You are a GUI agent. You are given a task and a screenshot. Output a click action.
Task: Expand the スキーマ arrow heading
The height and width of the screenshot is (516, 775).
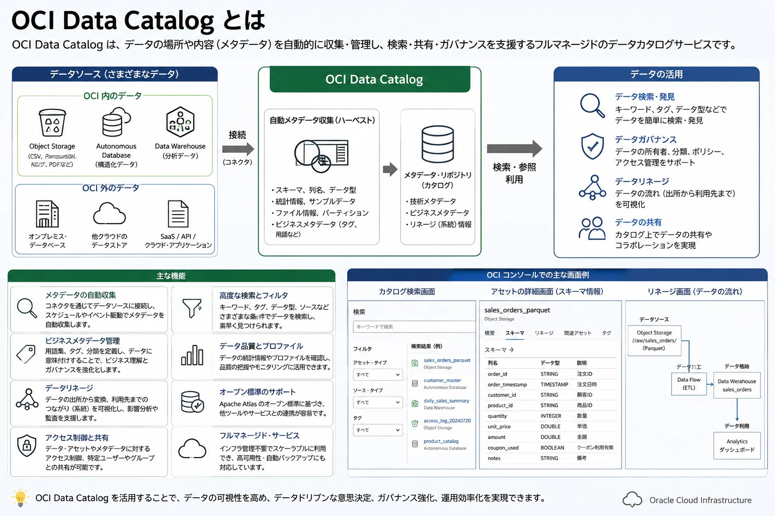[x=499, y=350]
